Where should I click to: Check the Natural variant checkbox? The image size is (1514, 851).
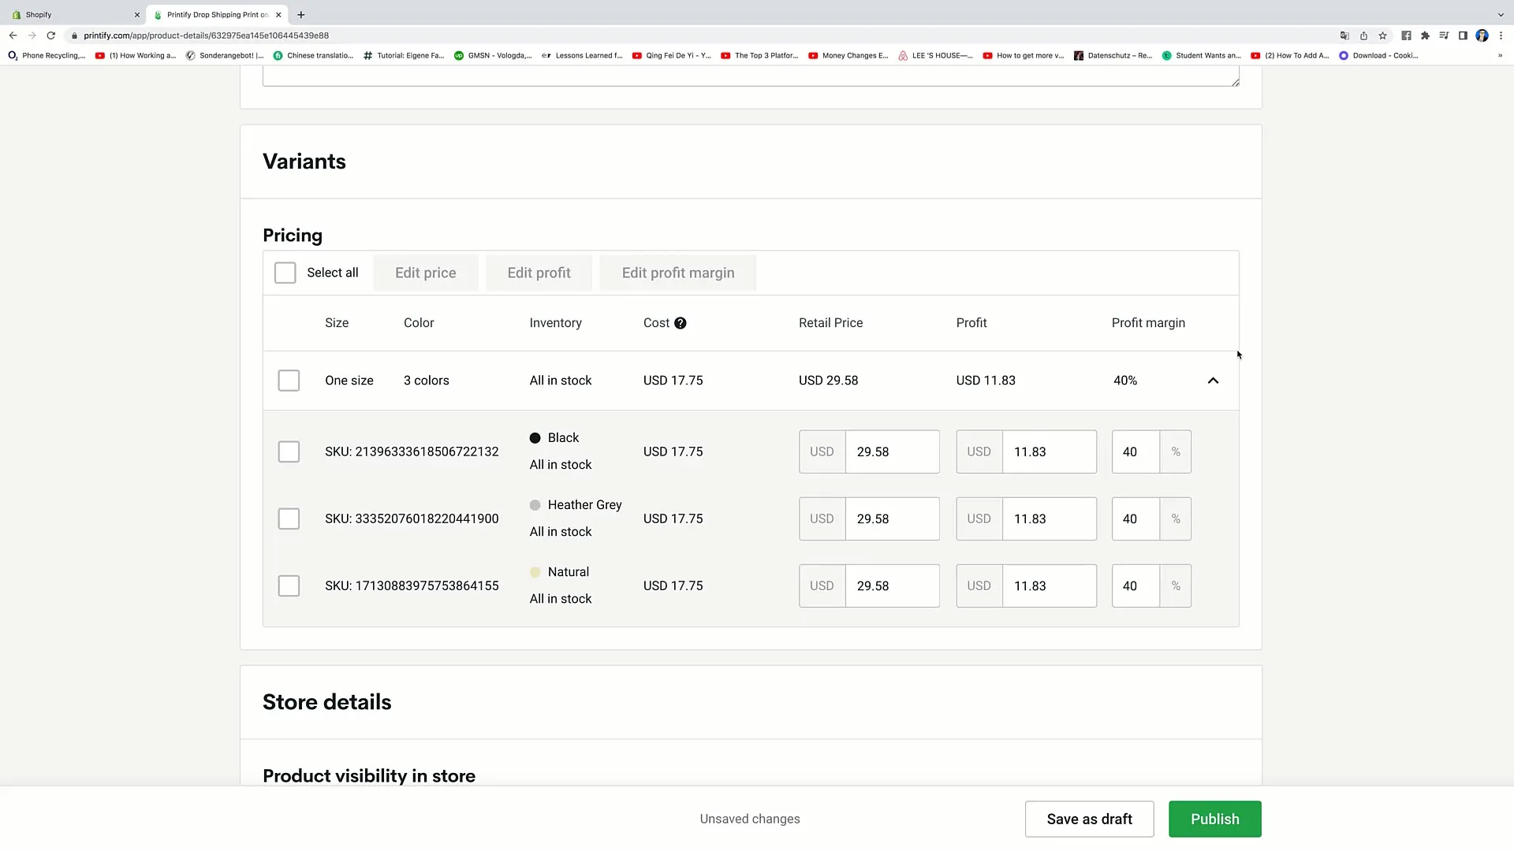click(289, 585)
